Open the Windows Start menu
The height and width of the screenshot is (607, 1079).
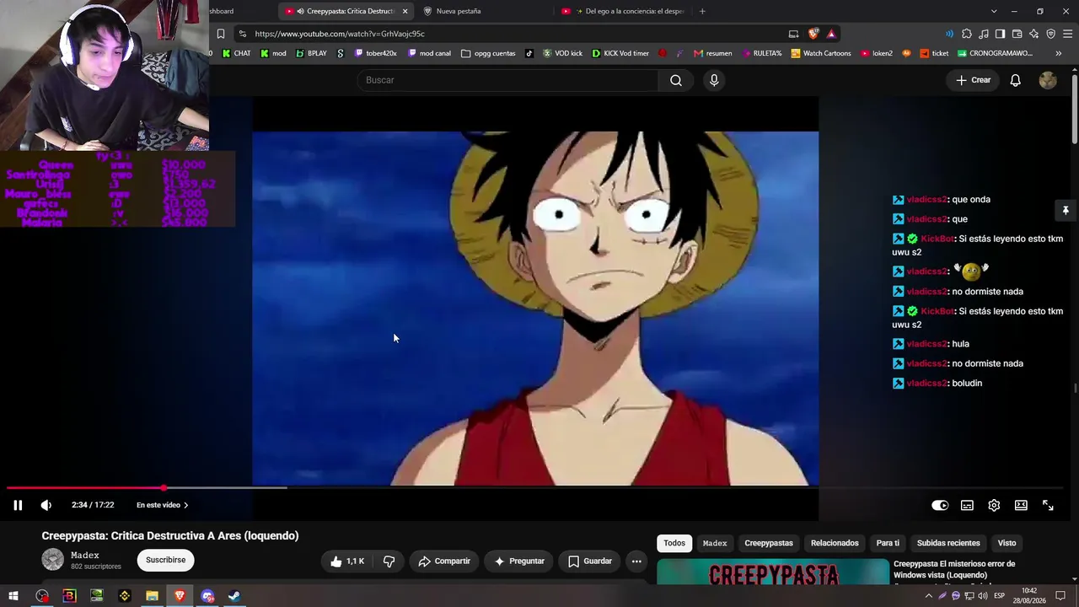[13, 596]
